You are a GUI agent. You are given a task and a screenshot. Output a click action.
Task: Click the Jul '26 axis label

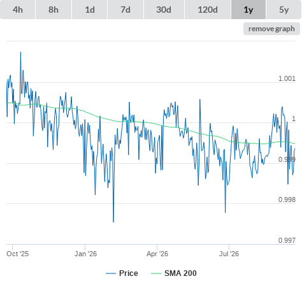pos(229,254)
